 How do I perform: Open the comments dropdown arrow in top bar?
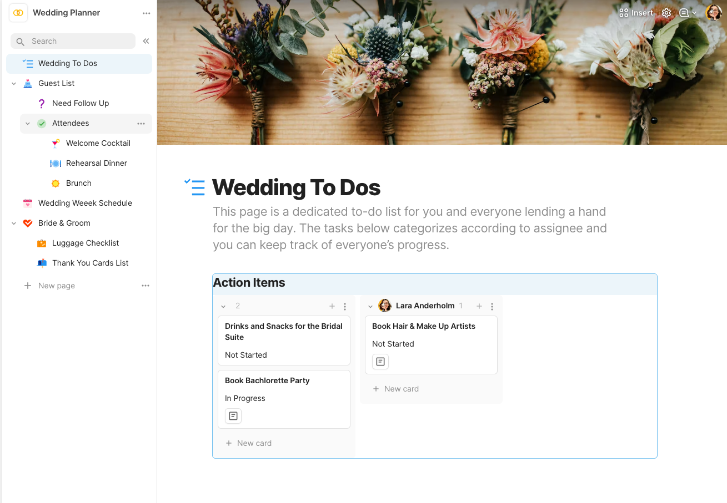click(x=694, y=13)
